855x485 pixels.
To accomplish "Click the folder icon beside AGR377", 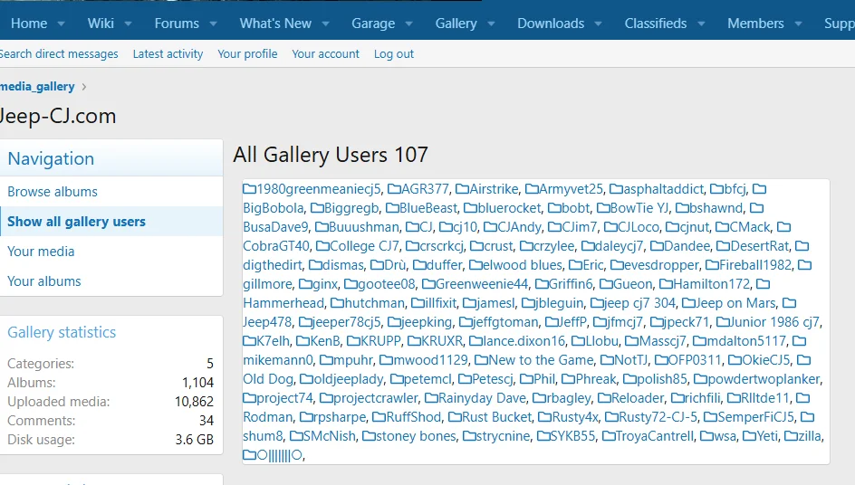I will (394, 189).
